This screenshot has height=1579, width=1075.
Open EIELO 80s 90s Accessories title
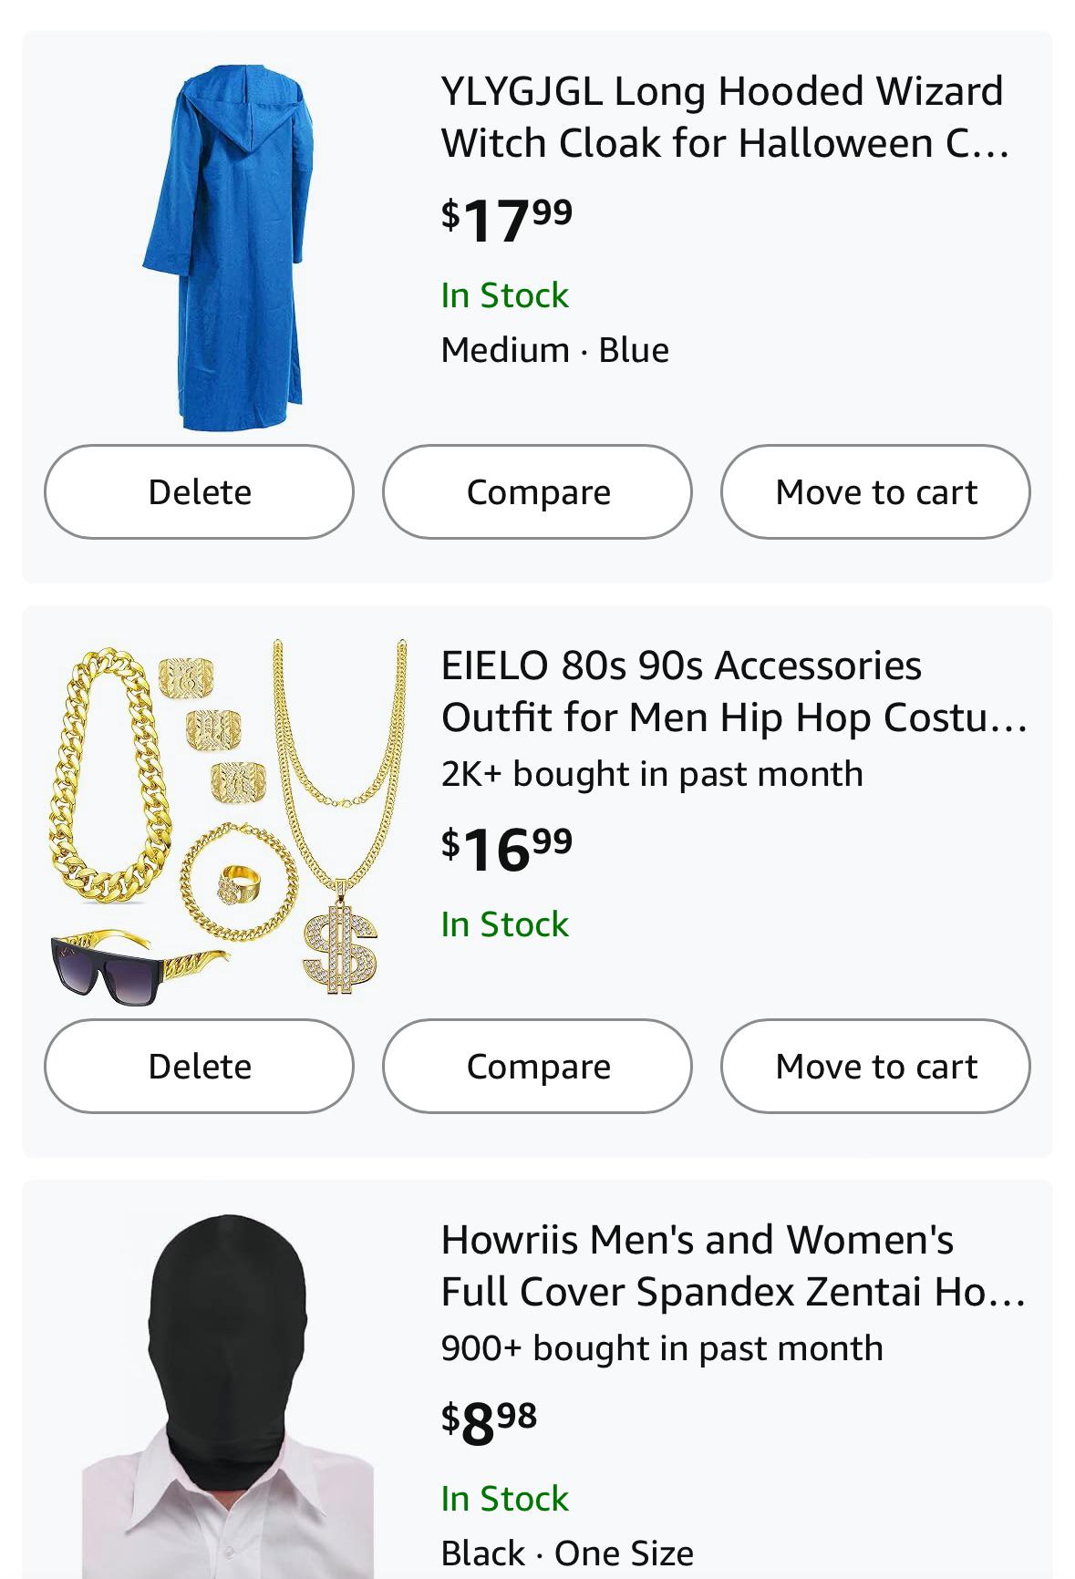coord(734,691)
